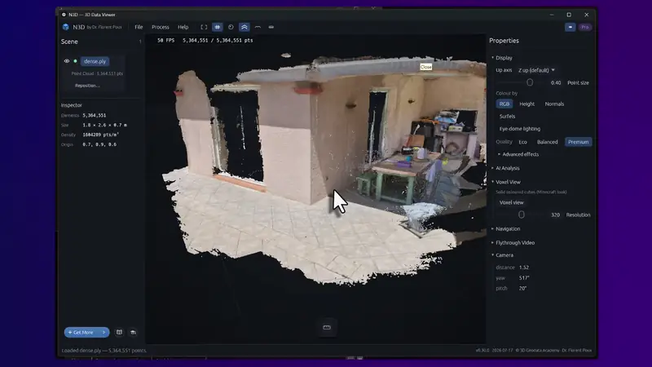Click the voxel Resolution slider handle
Image resolution: width=652 pixels, height=367 pixels.
(x=522, y=214)
